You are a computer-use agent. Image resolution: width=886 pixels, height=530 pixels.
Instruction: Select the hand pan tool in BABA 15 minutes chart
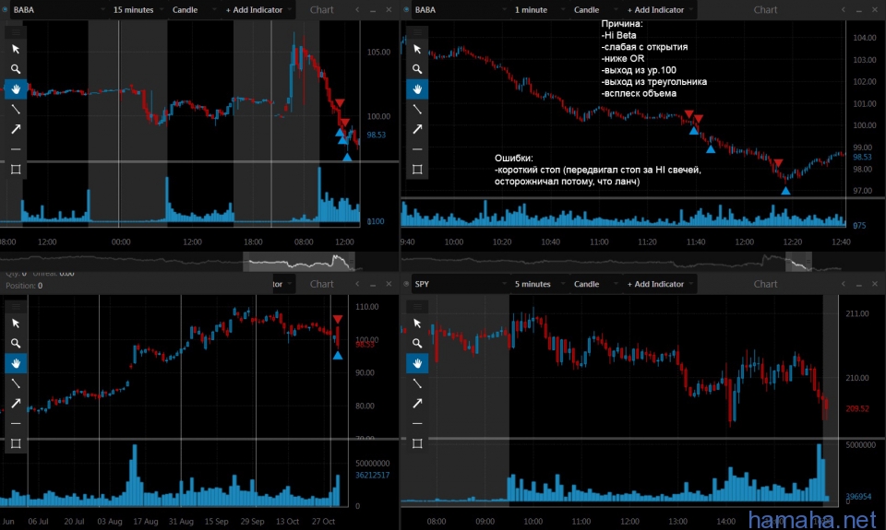coord(16,89)
